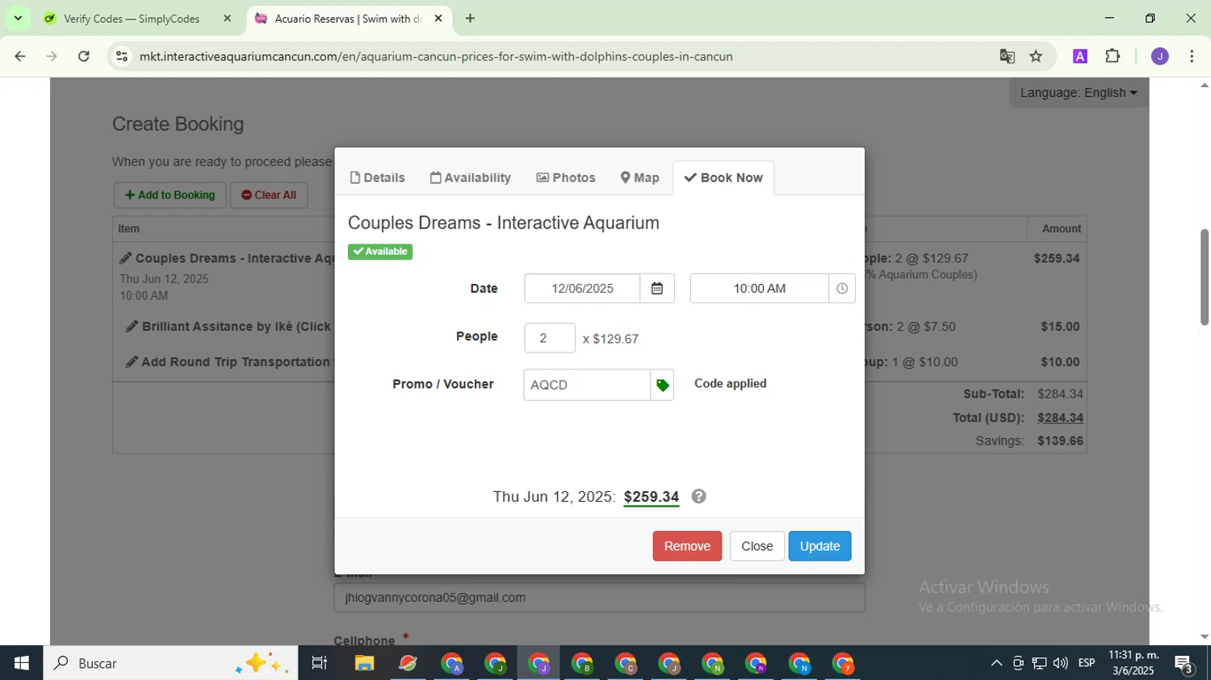Click Add to Booking button

[170, 195]
